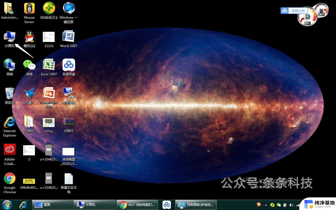Open 百度网盘 taskbar button
336x210 pixels.
[x=167, y=204]
